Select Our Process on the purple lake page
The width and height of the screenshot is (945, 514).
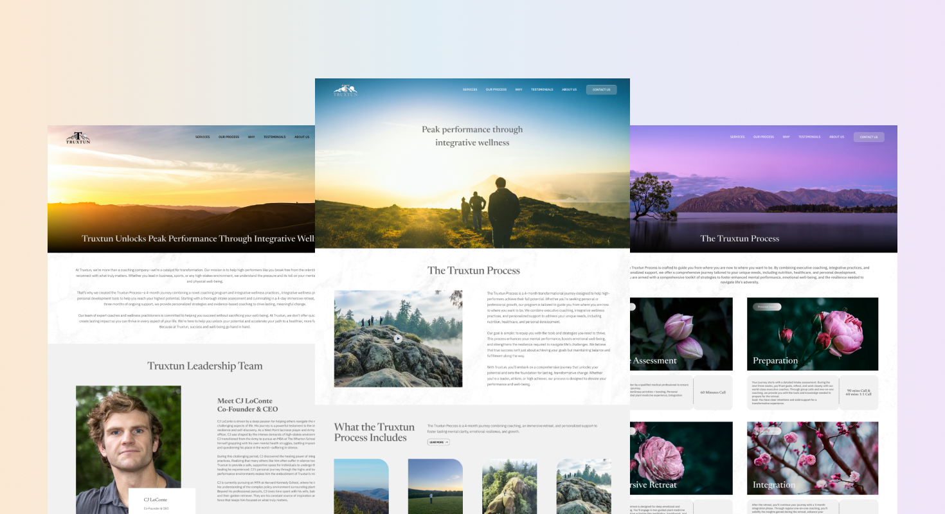(x=764, y=137)
